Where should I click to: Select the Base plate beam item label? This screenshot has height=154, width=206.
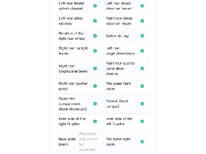pyautogui.click(x=67, y=142)
